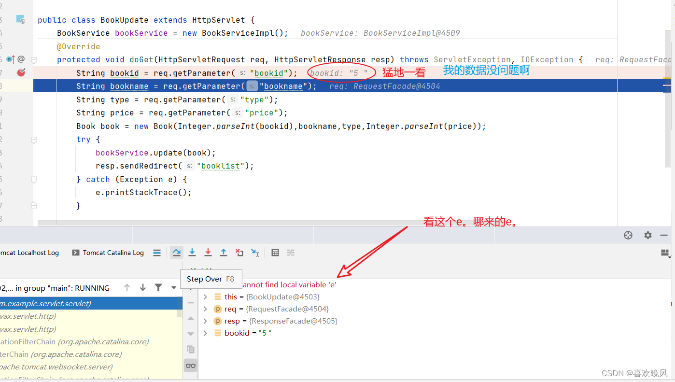Select the Run to Cursor icon

pos(255,252)
